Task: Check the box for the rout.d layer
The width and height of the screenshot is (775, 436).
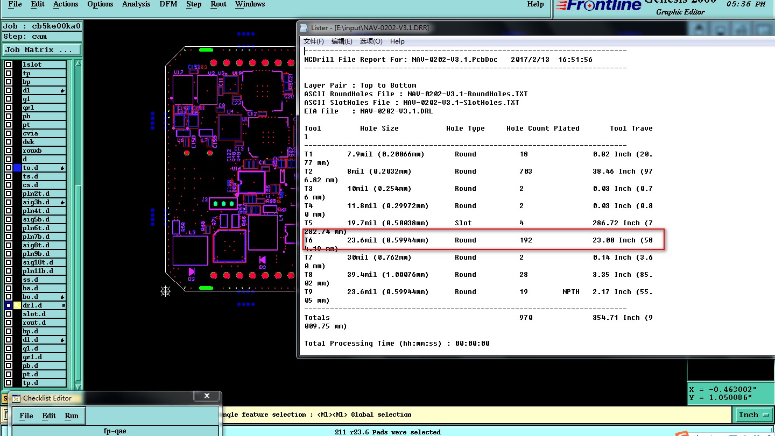Action: 9,323
